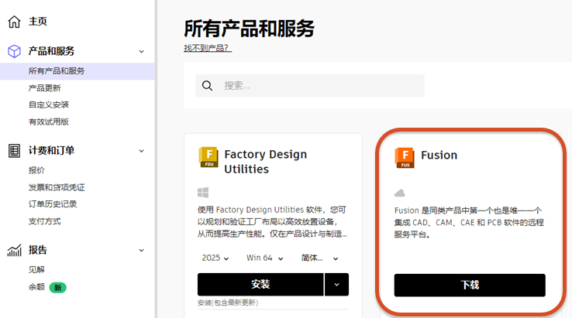Open the arrow dropdown beside 安装 button

point(336,285)
